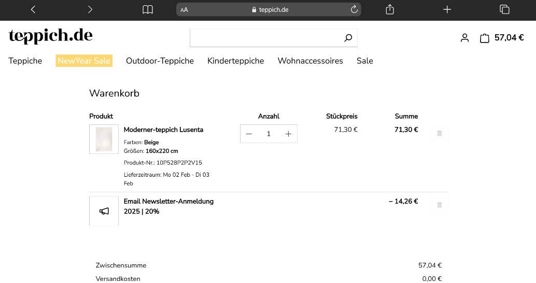Click the Zwischensumme amount 57,04 €
This screenshot has width=536, height=283.
[430, 265]
